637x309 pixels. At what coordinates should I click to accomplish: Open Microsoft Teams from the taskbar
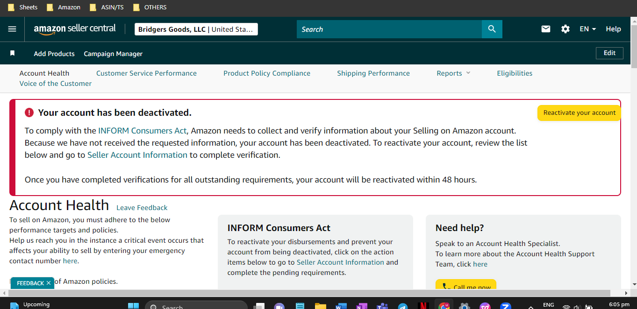tap(382, 306)
